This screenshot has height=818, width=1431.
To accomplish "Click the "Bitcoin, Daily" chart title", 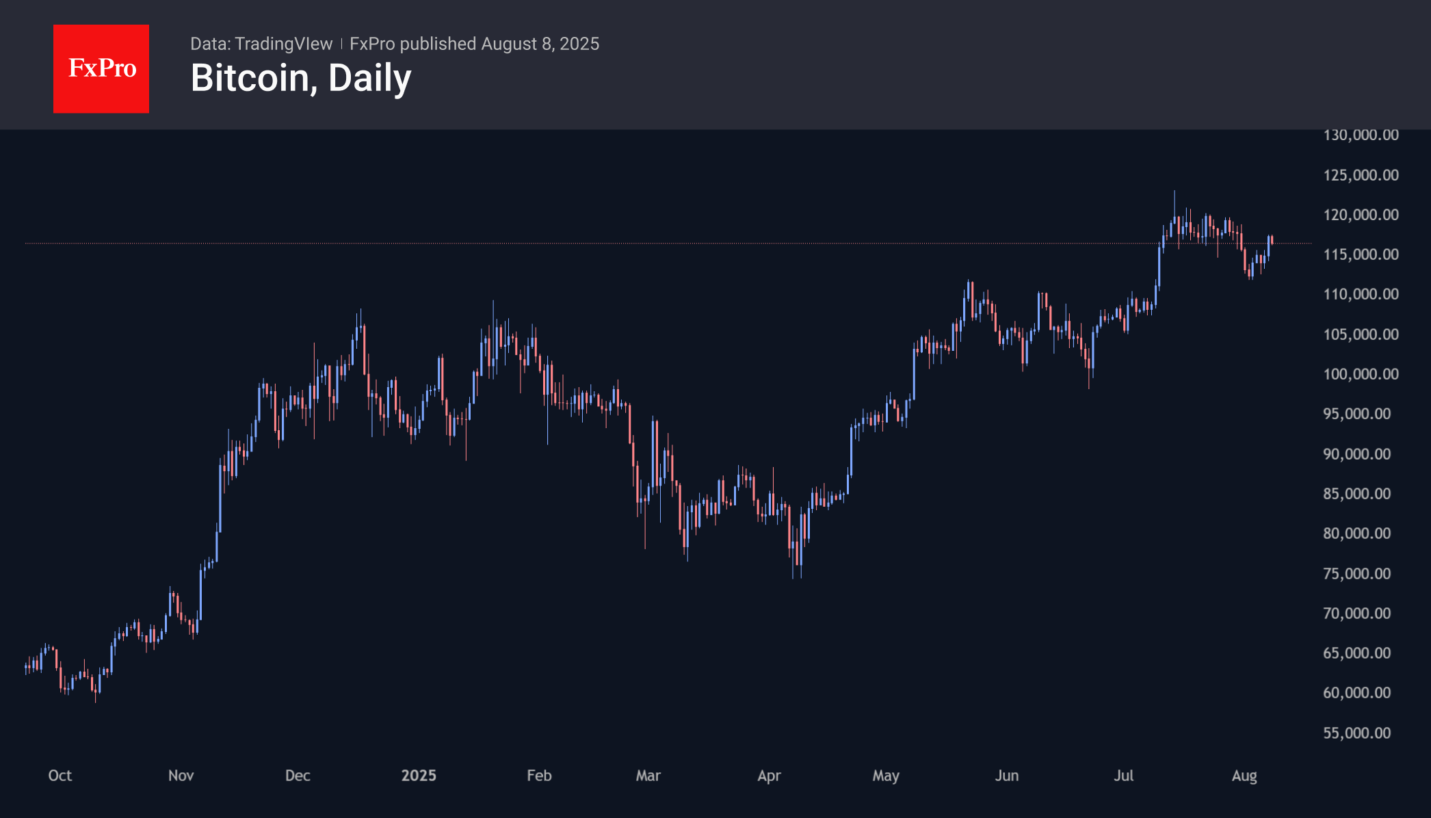I will pos(300,78).
